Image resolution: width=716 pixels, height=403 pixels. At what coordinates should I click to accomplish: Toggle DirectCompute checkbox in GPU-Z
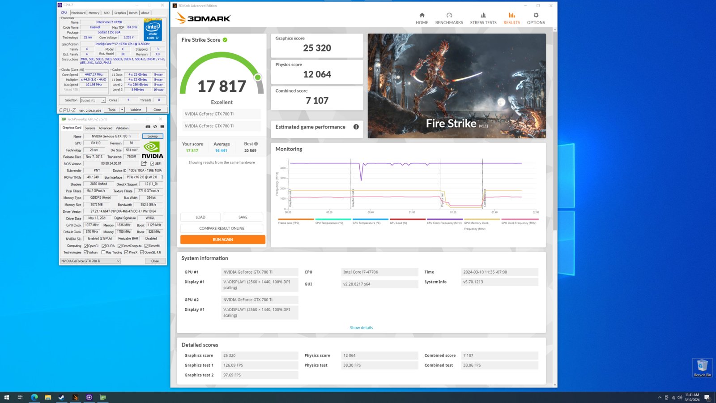click(x=119, y=246)
